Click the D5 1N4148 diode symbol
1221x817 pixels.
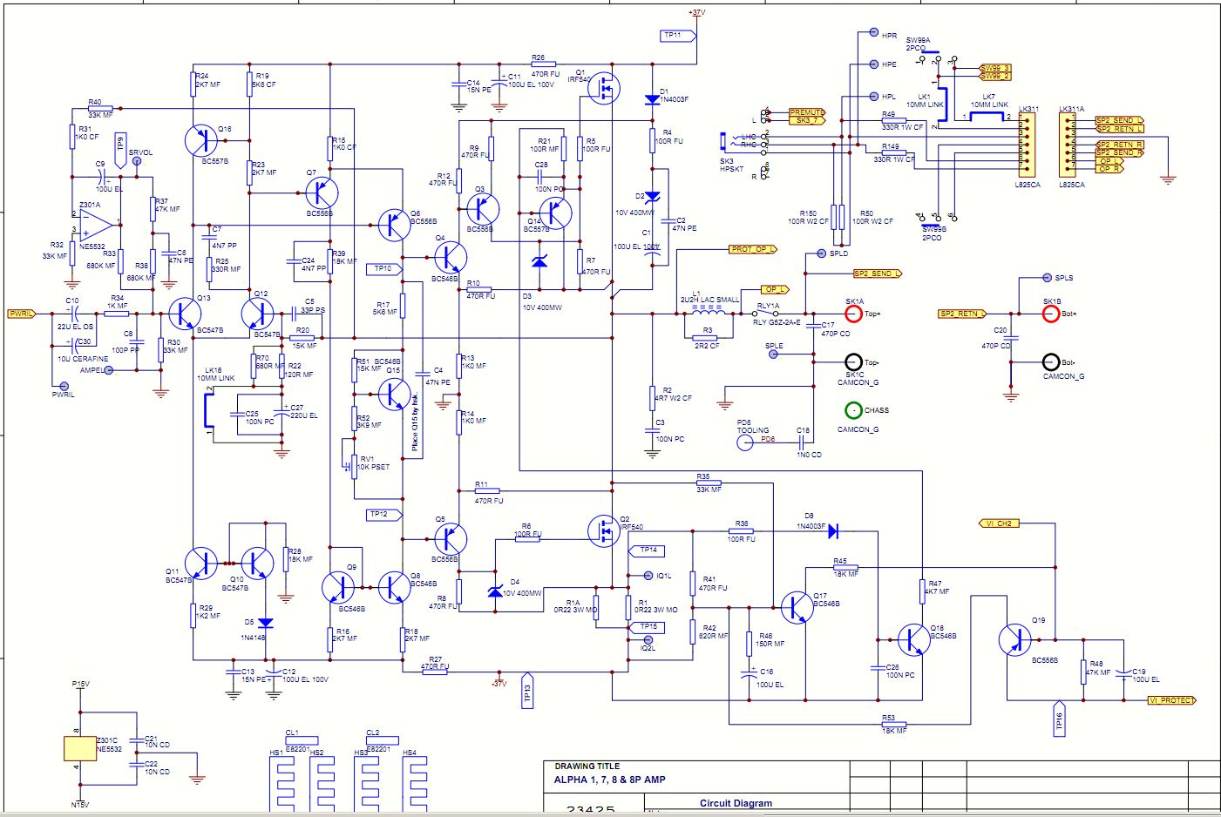pyautogui.click(x=266, y=623)
